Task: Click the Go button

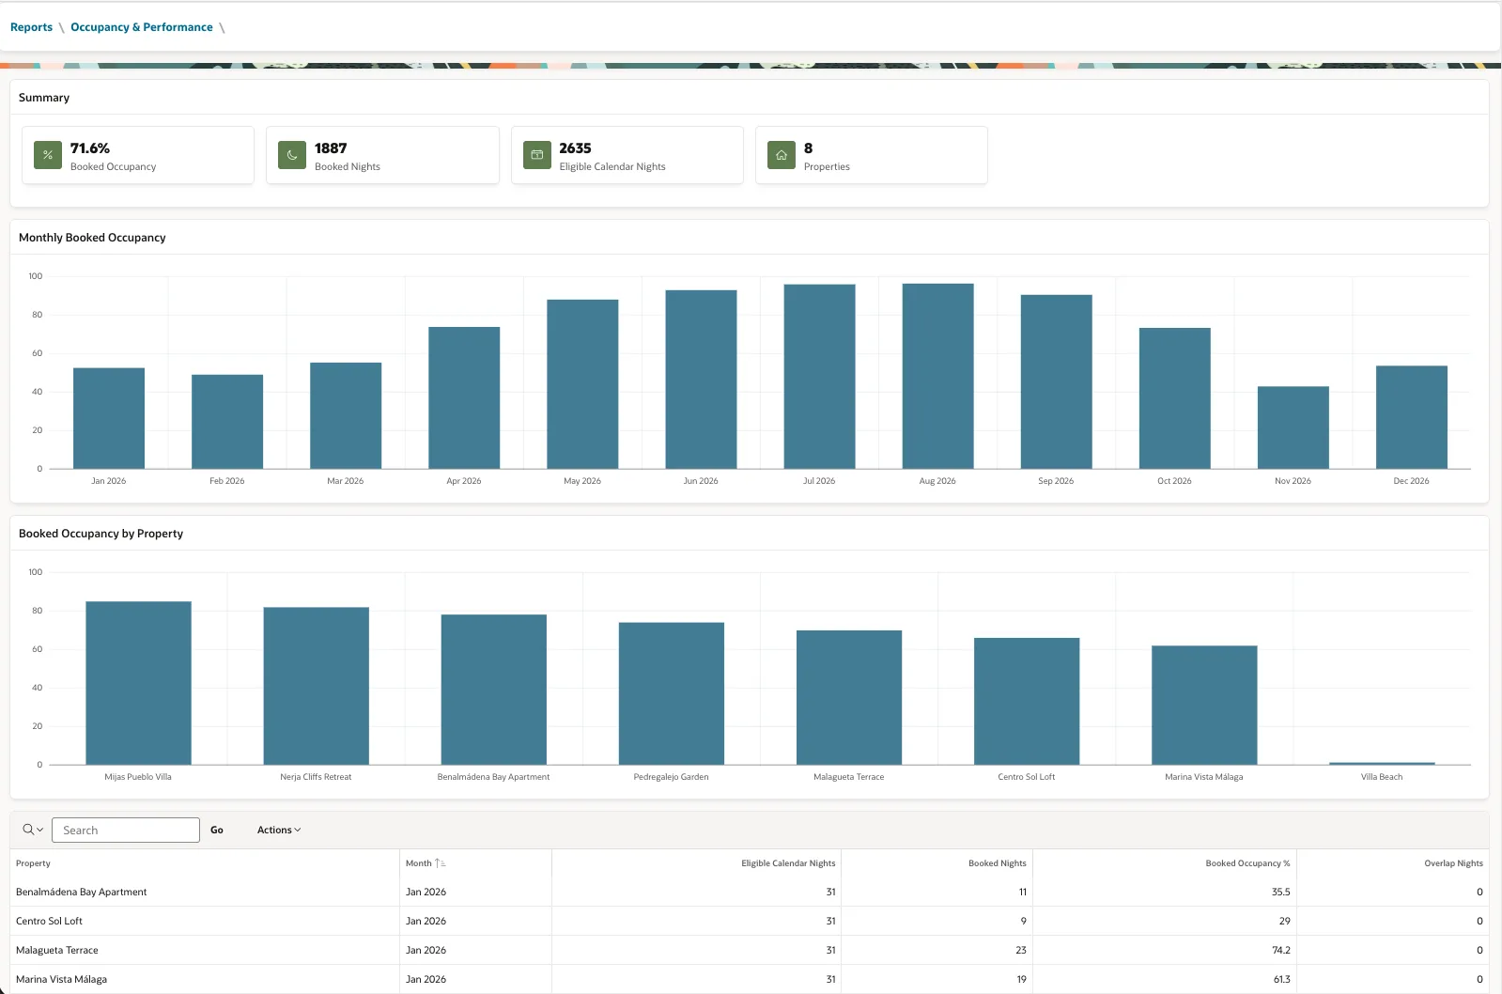Action: click(217, 830)
